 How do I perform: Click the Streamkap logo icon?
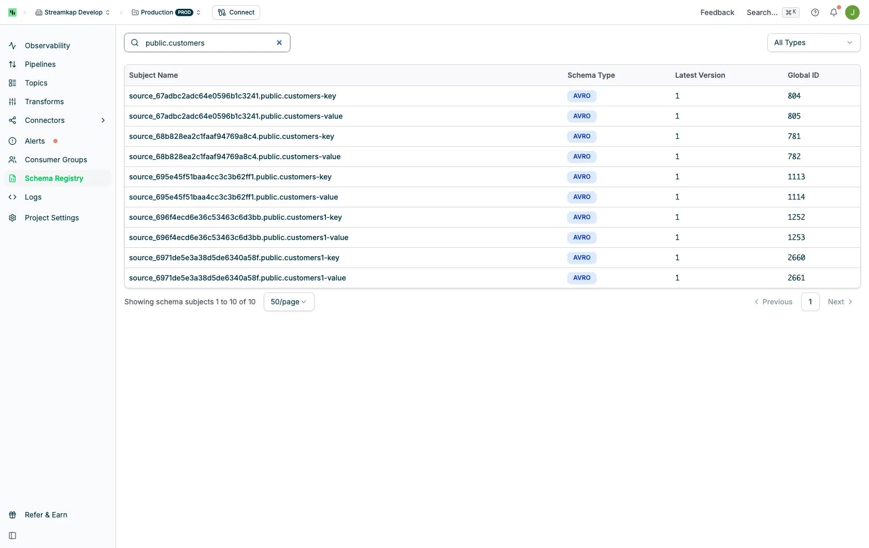pos(12,12)
